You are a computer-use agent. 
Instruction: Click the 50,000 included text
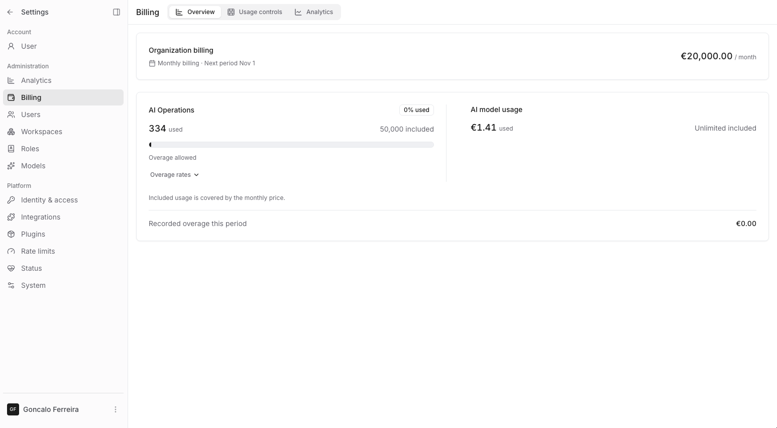pos(407,129)
